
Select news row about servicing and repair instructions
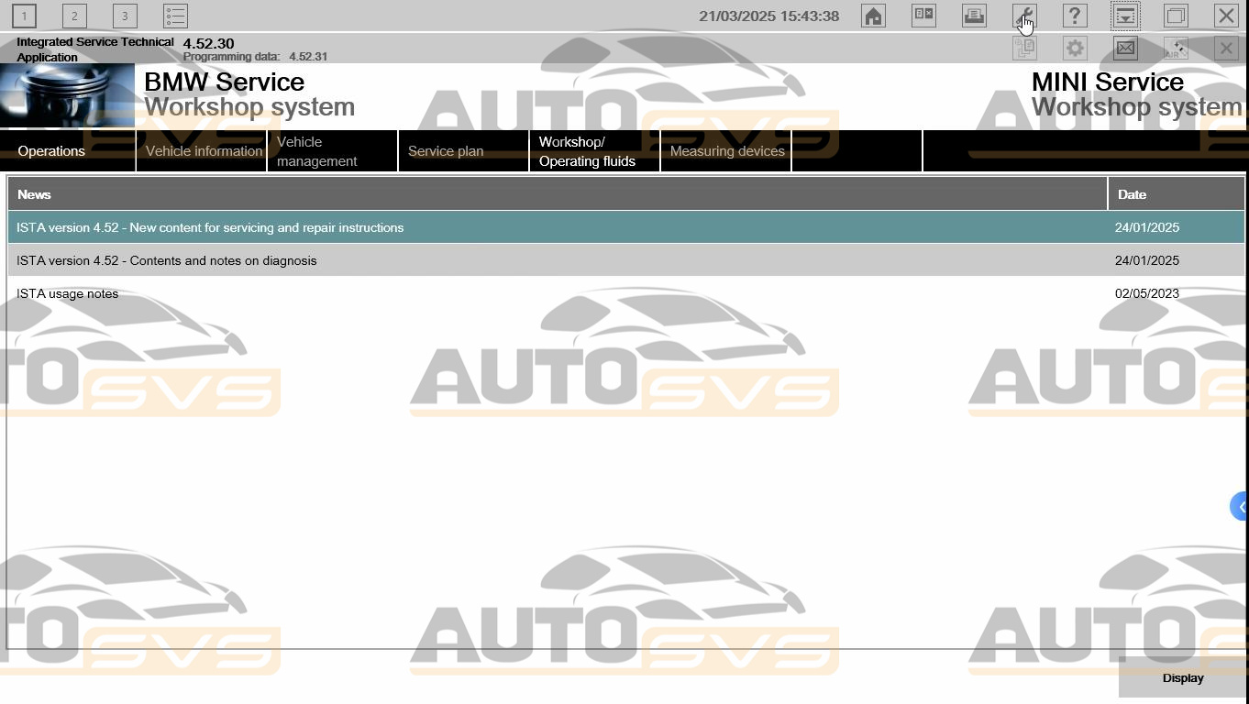click(626, 227)
